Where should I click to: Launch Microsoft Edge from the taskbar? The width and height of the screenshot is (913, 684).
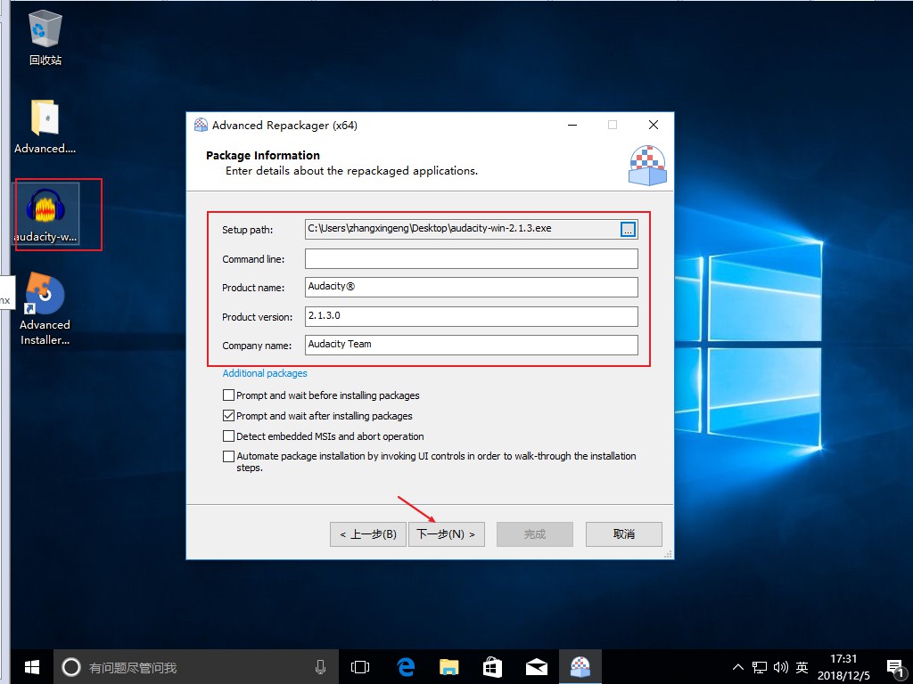(x=406, y=667)
